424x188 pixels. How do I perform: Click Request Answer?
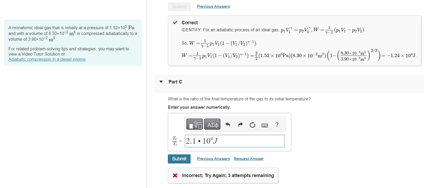tap(248, 159)
